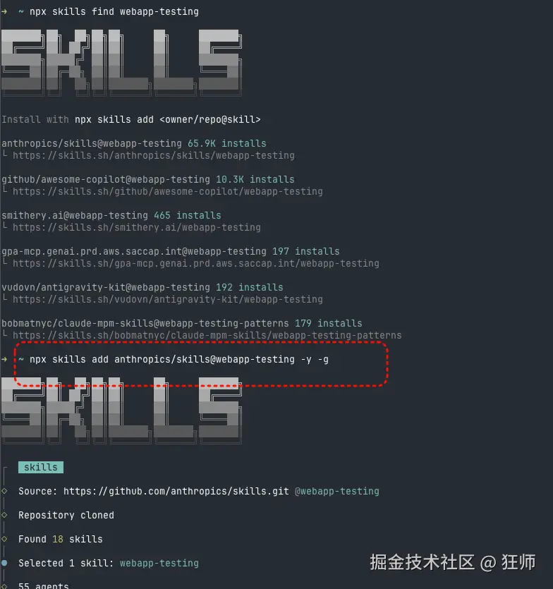The width and height of the screenshot is (553, 589).
Task: Click the green 'skills' badge label
Action: click(x=41, y=467)
